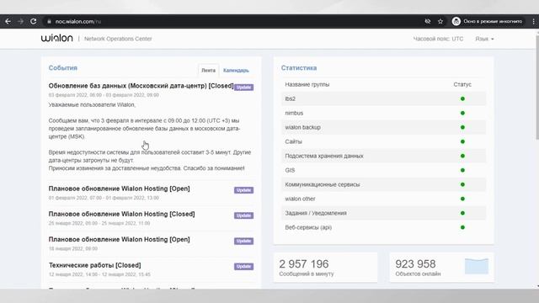The height and width of the screenshot is (303, 539).
Task: Click the address bar lock icon
Action: click(x=49, y=21)
